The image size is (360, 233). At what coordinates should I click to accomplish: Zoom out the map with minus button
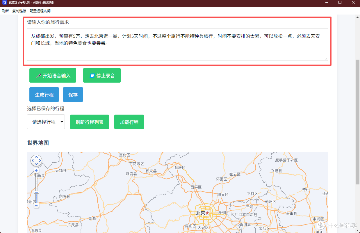pyautogui.click(x=36, y=205)
